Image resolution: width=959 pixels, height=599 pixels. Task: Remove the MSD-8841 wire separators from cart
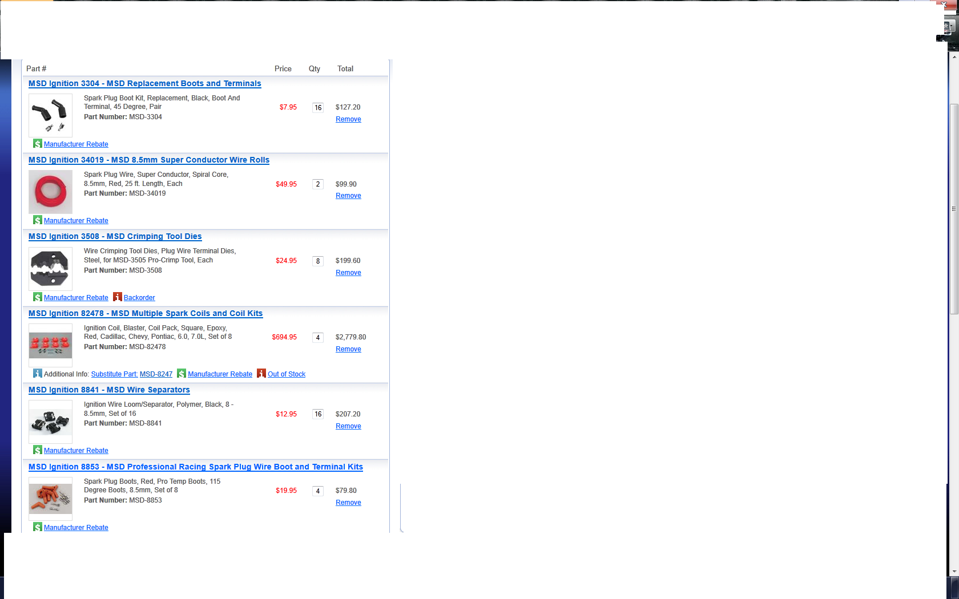click(x=348, y=426)
